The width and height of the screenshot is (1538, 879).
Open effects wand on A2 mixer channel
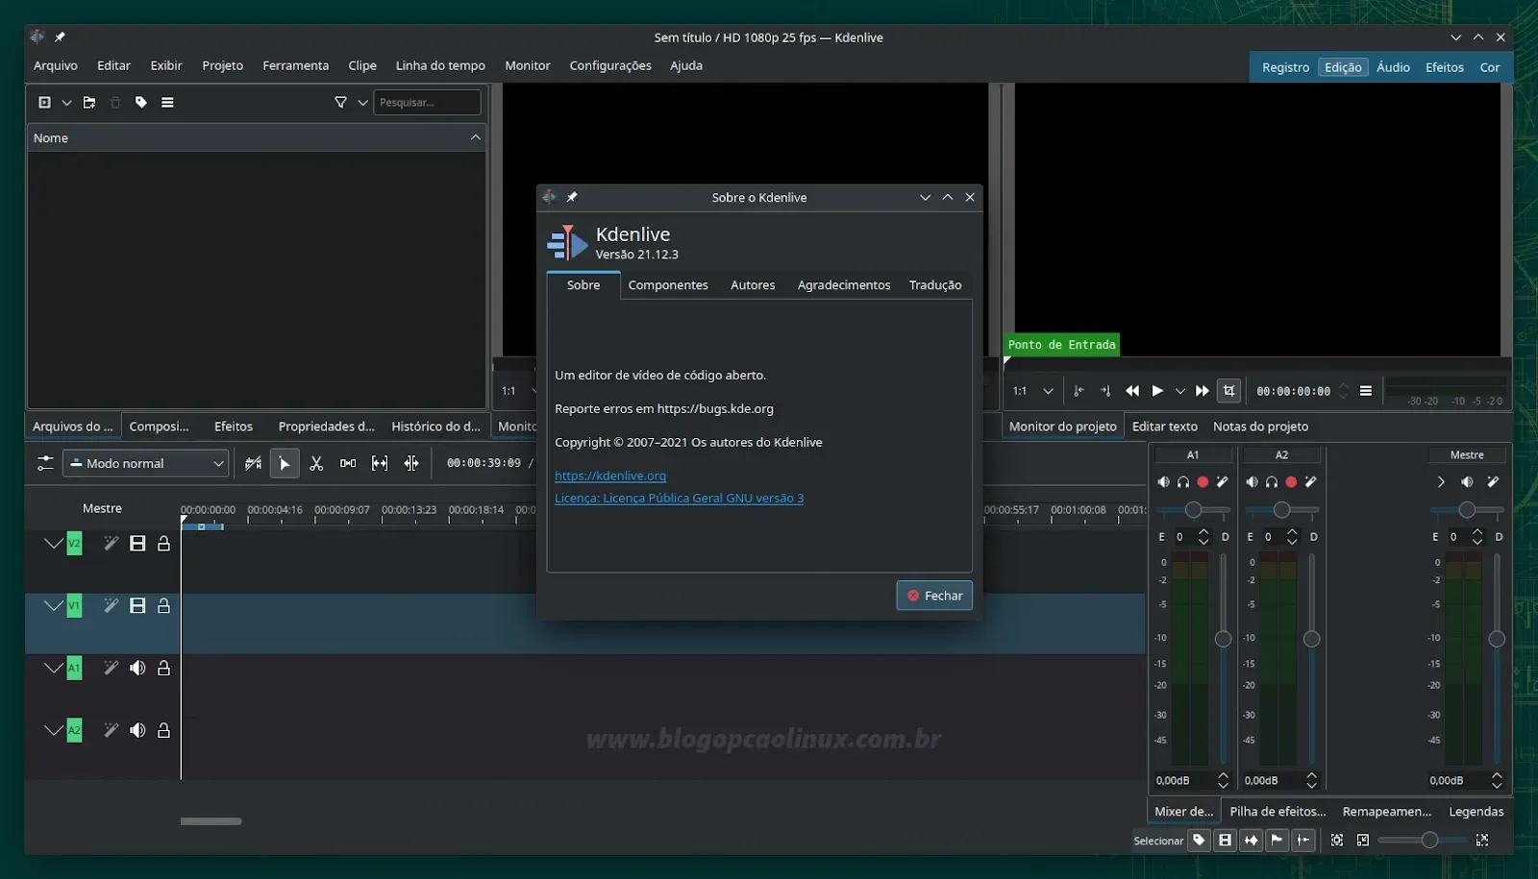[x=1310, y=481]
